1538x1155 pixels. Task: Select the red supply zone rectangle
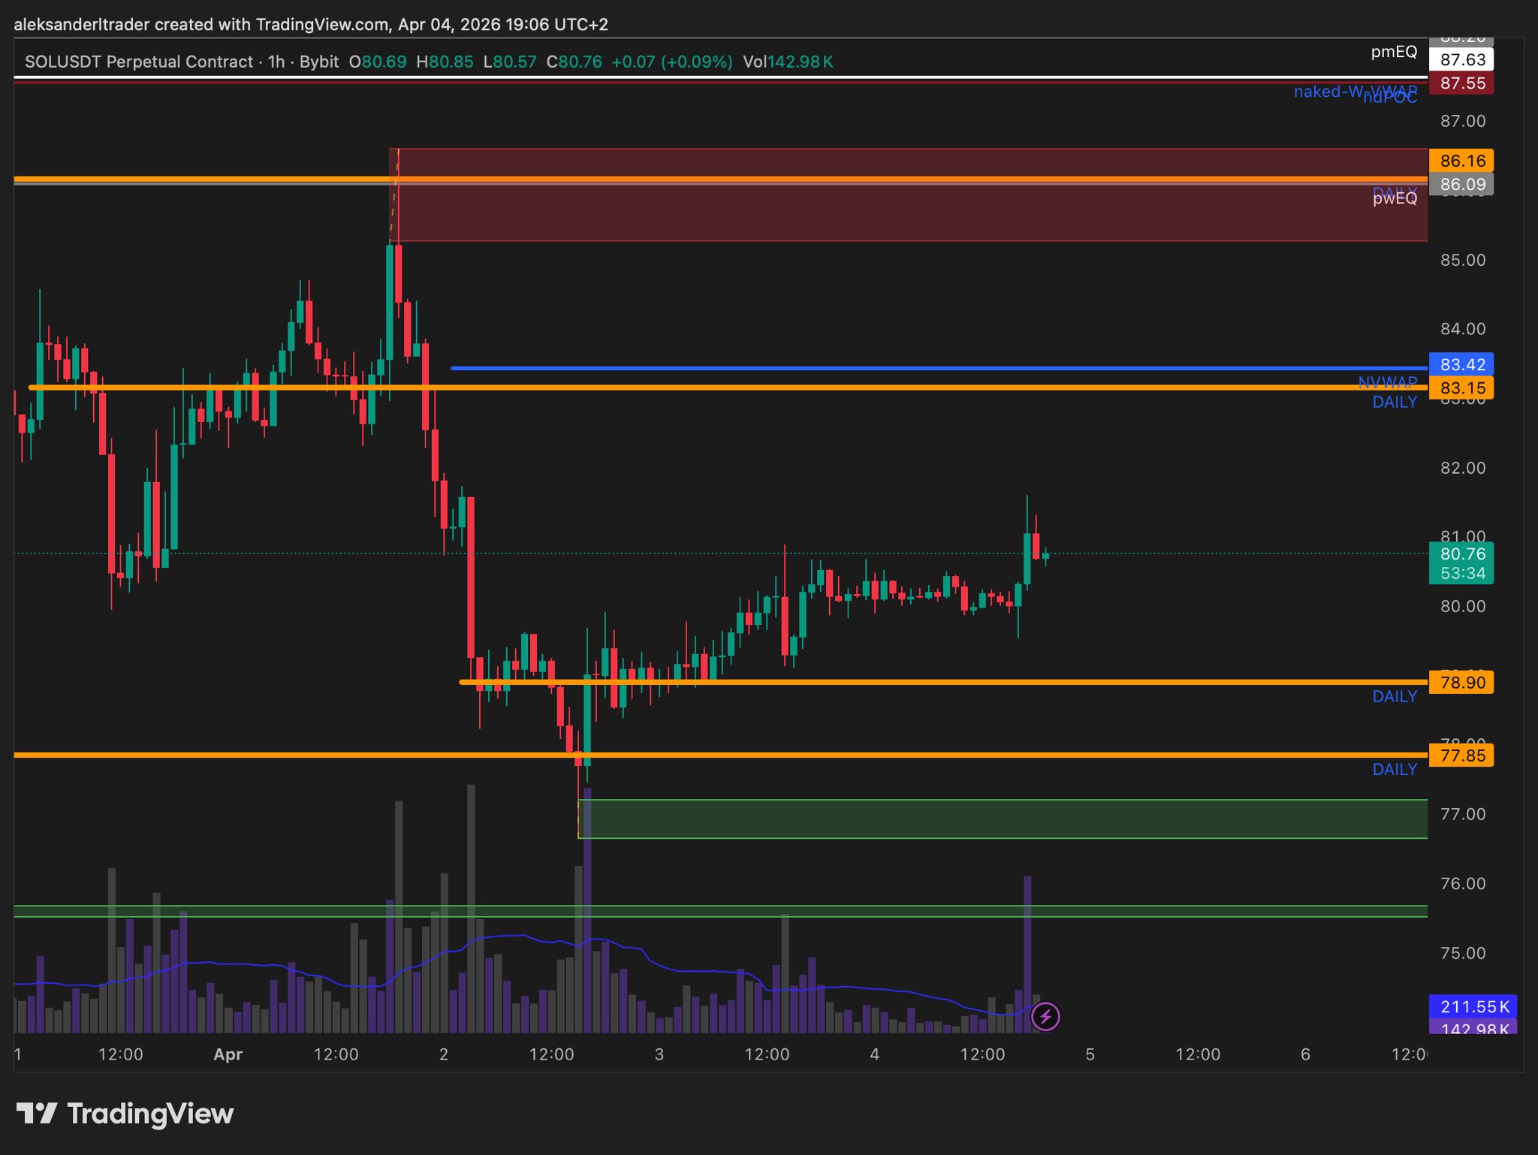click(901, 214)
